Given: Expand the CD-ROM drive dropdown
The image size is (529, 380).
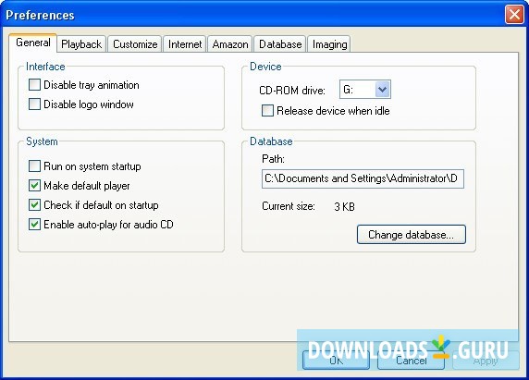Looking at the screenshot, I should [x=382, y=90].
